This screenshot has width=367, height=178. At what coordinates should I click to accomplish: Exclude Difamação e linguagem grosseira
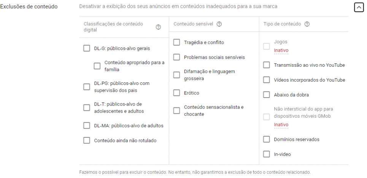coord(176,75)
